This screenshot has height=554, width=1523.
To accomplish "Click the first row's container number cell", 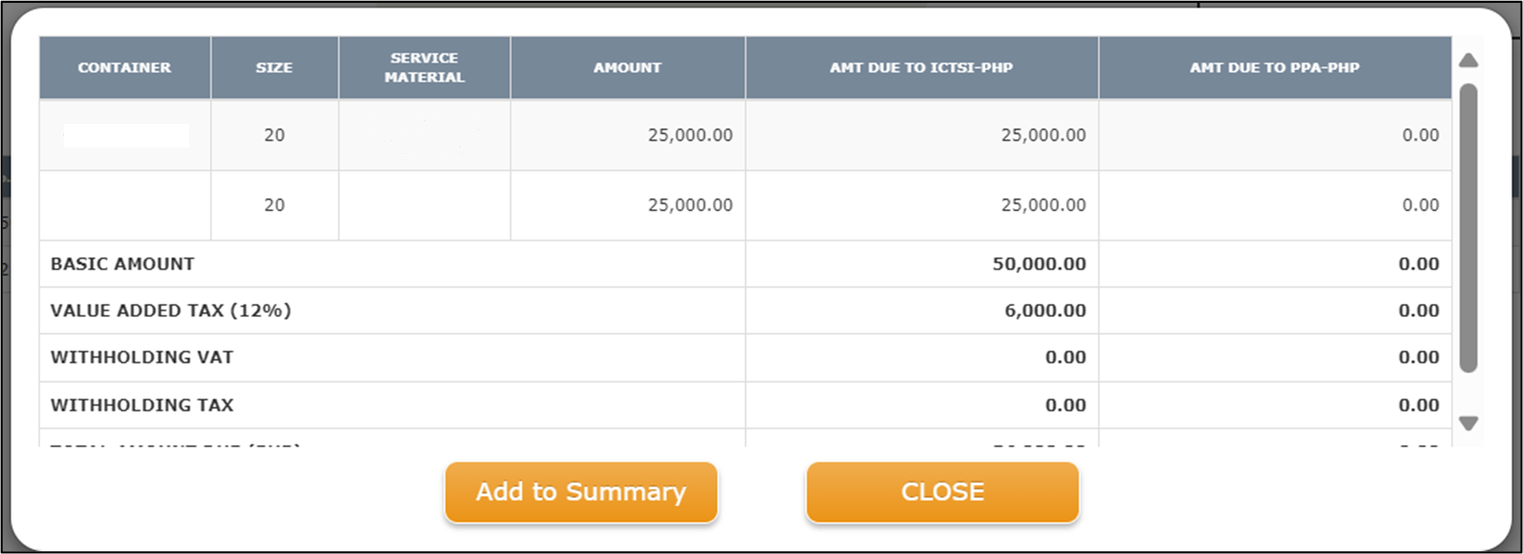I will click(126, 135).
